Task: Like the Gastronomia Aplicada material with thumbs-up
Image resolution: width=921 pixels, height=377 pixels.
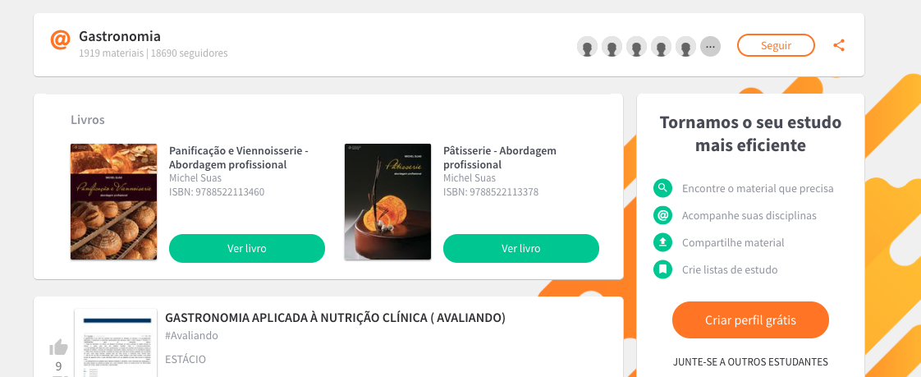Action: tap(59, 347)
